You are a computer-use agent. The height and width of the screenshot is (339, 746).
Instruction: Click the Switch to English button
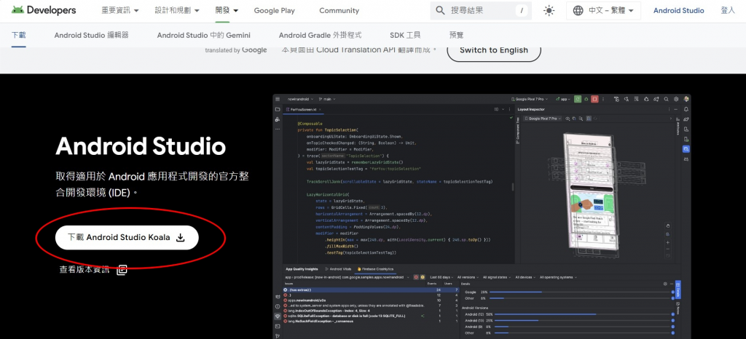point(494,50)
